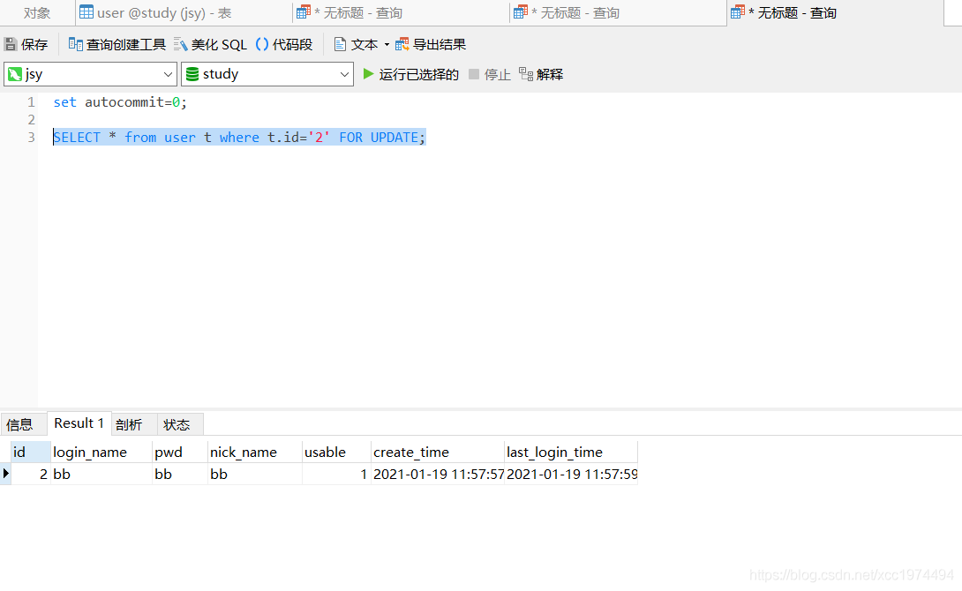Click the Query Builder icon
Viewport: 962px width, 591px height.
point(76,44)
